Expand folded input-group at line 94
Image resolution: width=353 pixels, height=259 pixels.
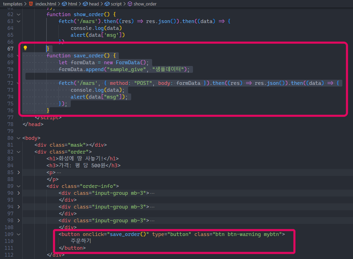(x=19, y=207)
